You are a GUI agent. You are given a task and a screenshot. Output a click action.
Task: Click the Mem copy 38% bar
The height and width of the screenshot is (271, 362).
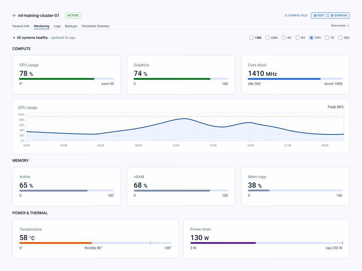click(x=295, y=191)
